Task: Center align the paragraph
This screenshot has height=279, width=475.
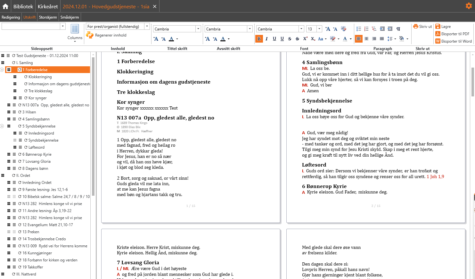Action: point(366,39)
